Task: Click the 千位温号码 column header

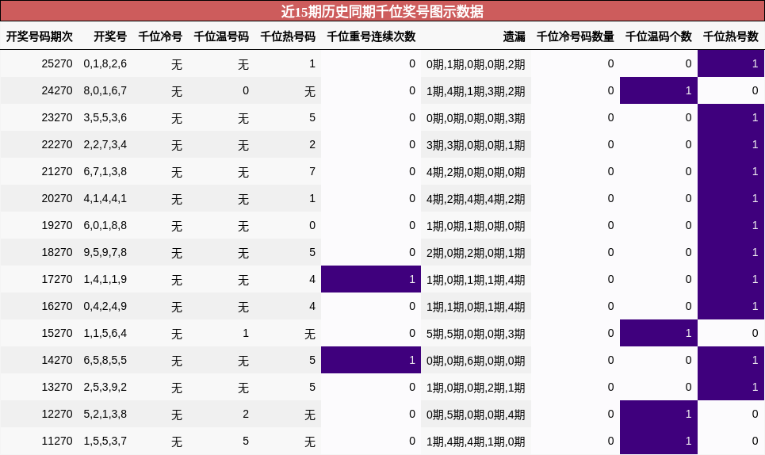Action: point(221,36)
